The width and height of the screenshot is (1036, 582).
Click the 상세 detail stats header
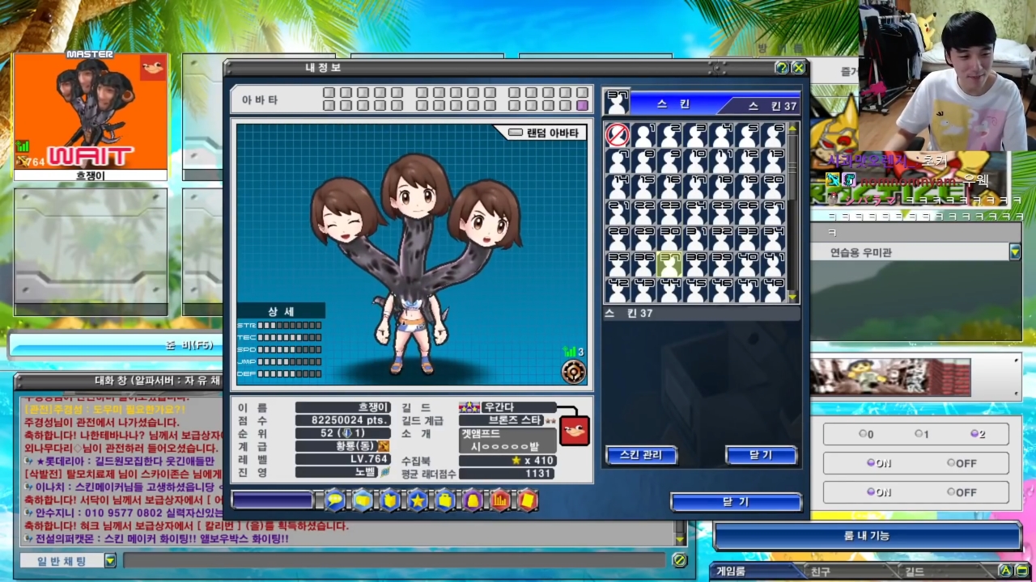(281, 311)
